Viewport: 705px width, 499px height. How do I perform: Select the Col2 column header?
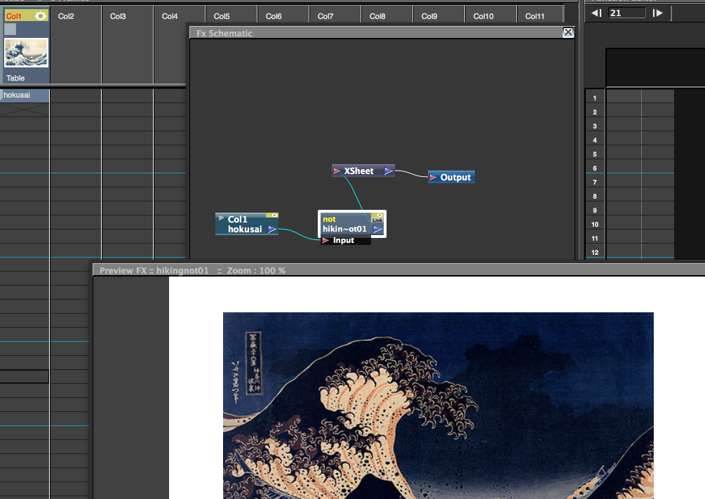66,15
